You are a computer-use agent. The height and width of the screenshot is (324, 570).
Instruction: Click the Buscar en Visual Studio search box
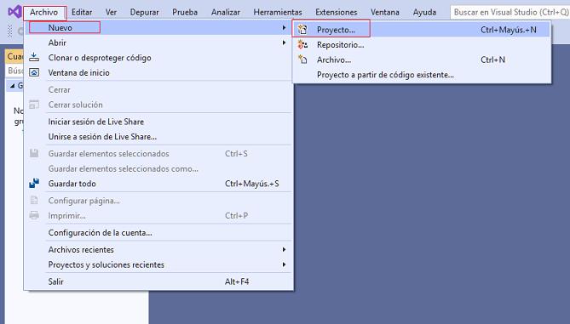tap(510, 13)
